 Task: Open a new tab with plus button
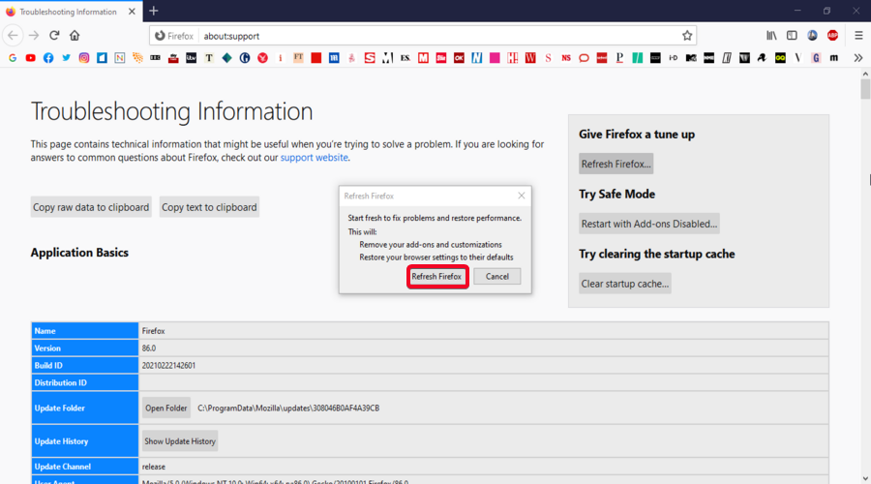(x=154, y=11)
